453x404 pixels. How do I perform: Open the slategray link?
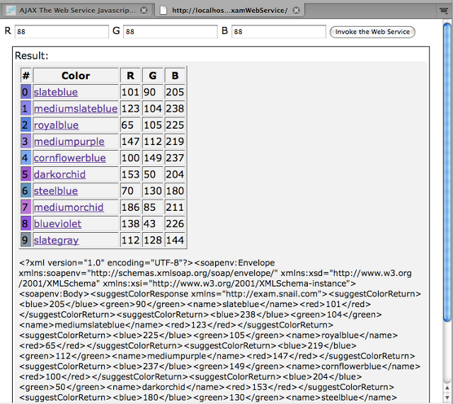[56, 241]
